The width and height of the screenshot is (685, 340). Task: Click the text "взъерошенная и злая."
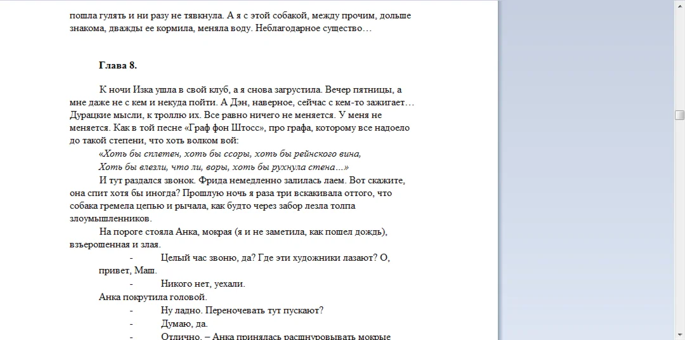[115, 245]
